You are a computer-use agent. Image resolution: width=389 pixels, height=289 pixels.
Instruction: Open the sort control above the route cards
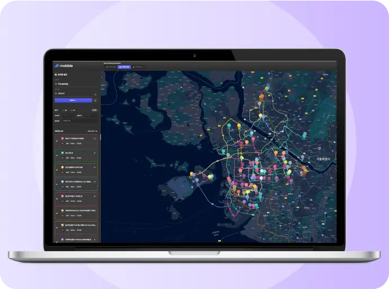pos(92,131)
